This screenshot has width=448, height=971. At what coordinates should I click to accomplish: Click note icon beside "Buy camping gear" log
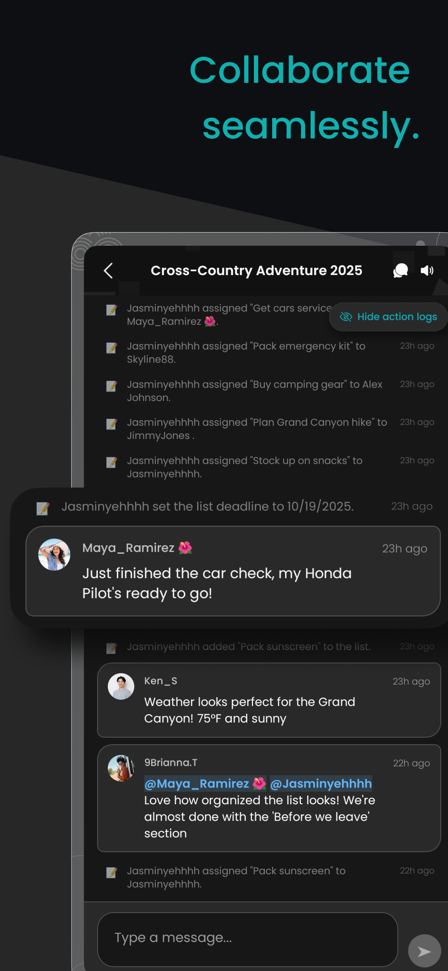[x=111, y=386]
